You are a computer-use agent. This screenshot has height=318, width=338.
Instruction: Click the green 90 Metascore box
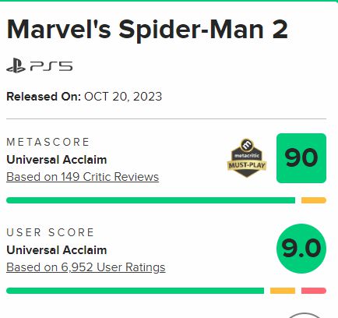(301, 158)
